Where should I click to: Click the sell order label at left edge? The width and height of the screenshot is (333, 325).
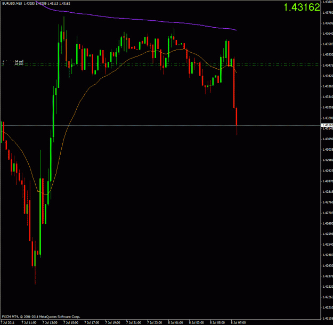coord(19,61)
